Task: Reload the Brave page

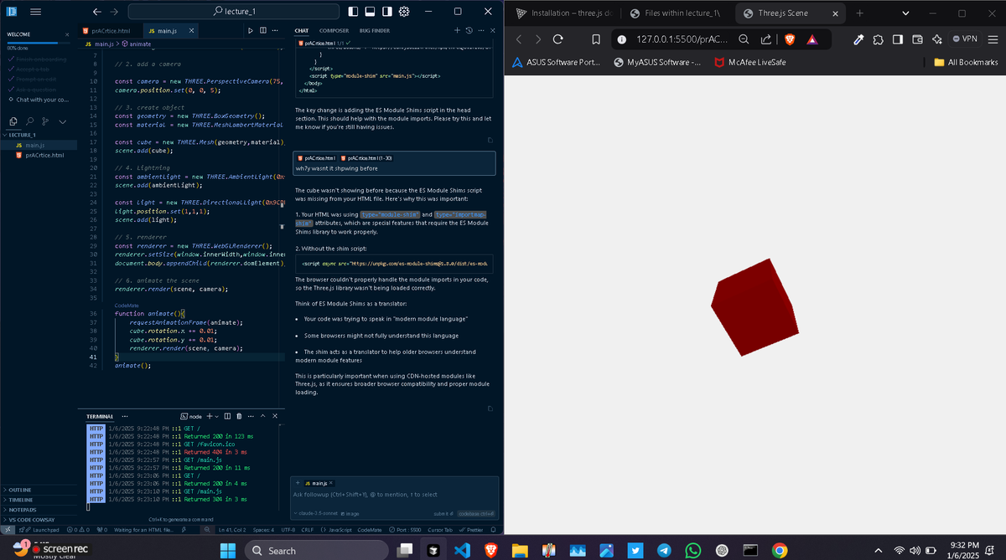Action: 557,39
